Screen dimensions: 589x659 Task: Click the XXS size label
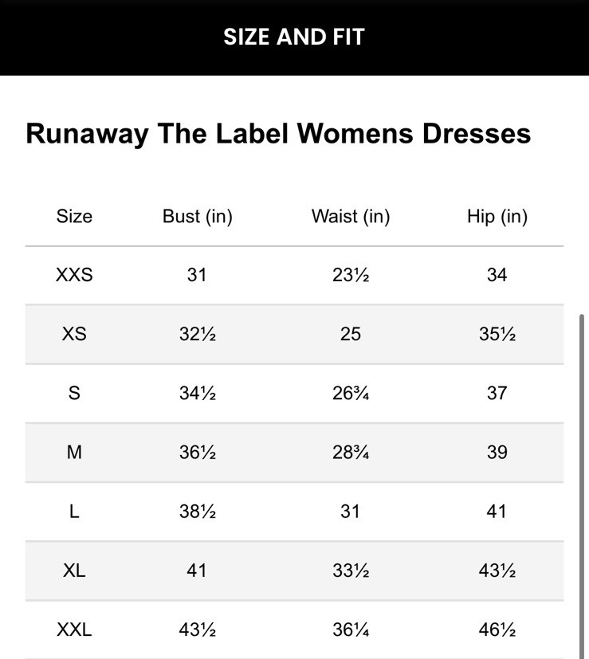coord(74,275)
